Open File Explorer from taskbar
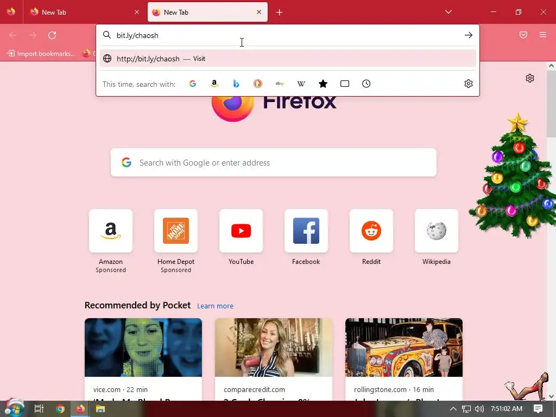Viewport: 556px width, 417px height. [x=100, y=409]
